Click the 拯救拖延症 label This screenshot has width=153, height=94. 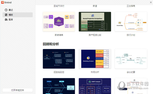(59, 72)
